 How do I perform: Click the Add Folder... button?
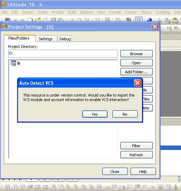point(136,72)
